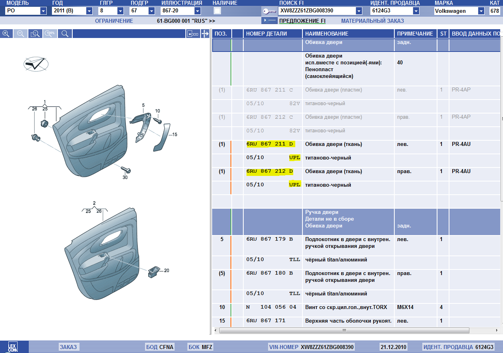Open the МАРКА Volkswagen dropdown

point(481,11)
